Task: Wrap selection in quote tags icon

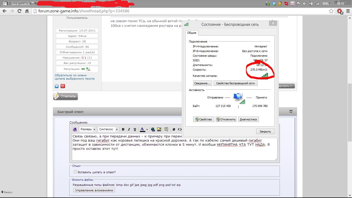Action: click(x=166, y=129)
